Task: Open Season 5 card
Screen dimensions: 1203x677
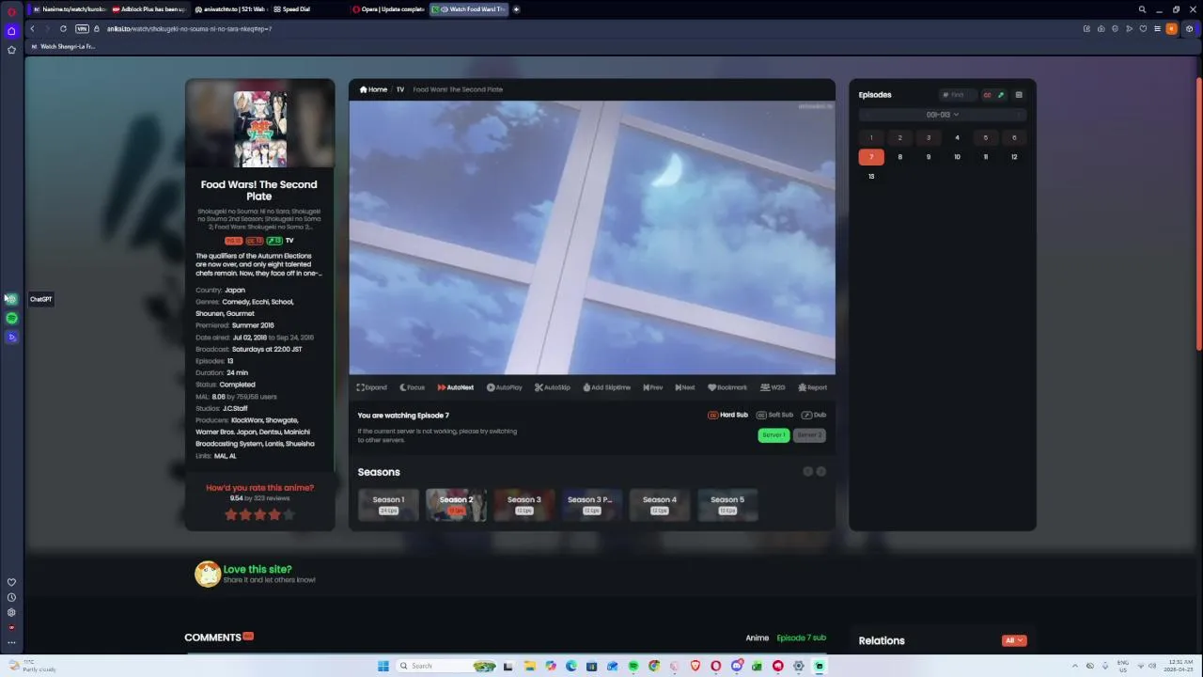Action: tap(726, 505)
